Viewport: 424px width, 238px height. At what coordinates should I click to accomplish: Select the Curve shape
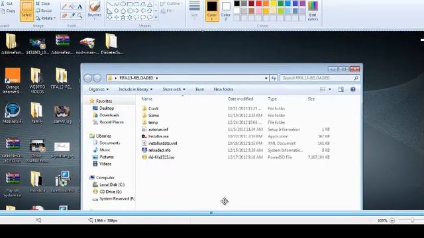click(117, 4)
